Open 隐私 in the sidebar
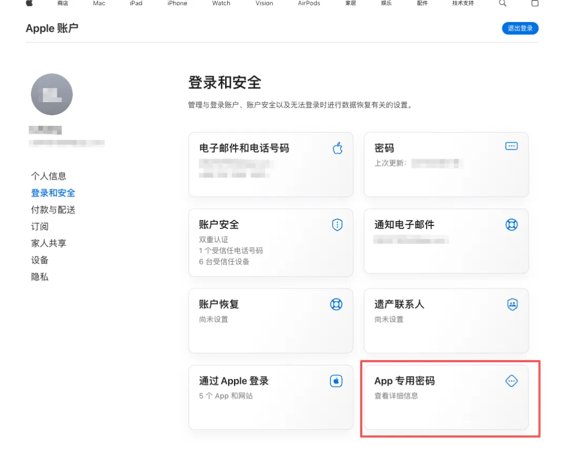Viewport: 568px width, 456px height. [39, 277]
